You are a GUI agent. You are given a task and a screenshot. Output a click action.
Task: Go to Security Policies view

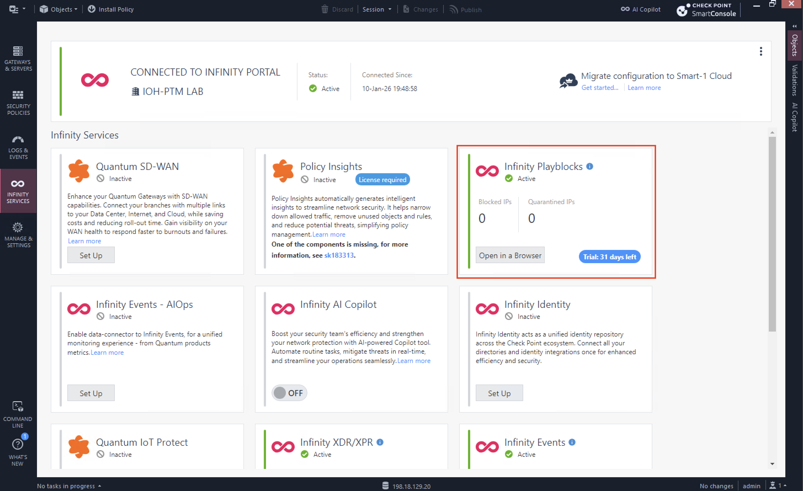tap(18, 102)
